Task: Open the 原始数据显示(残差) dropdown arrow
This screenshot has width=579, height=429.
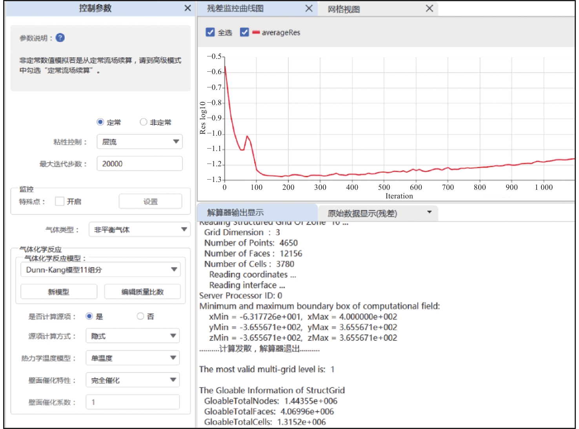Action: click(x=429, y=213)
